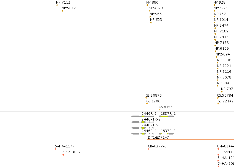Select the NP:5094 insertion label
This screenshot has width=234, height=168.
coord(223,54)
